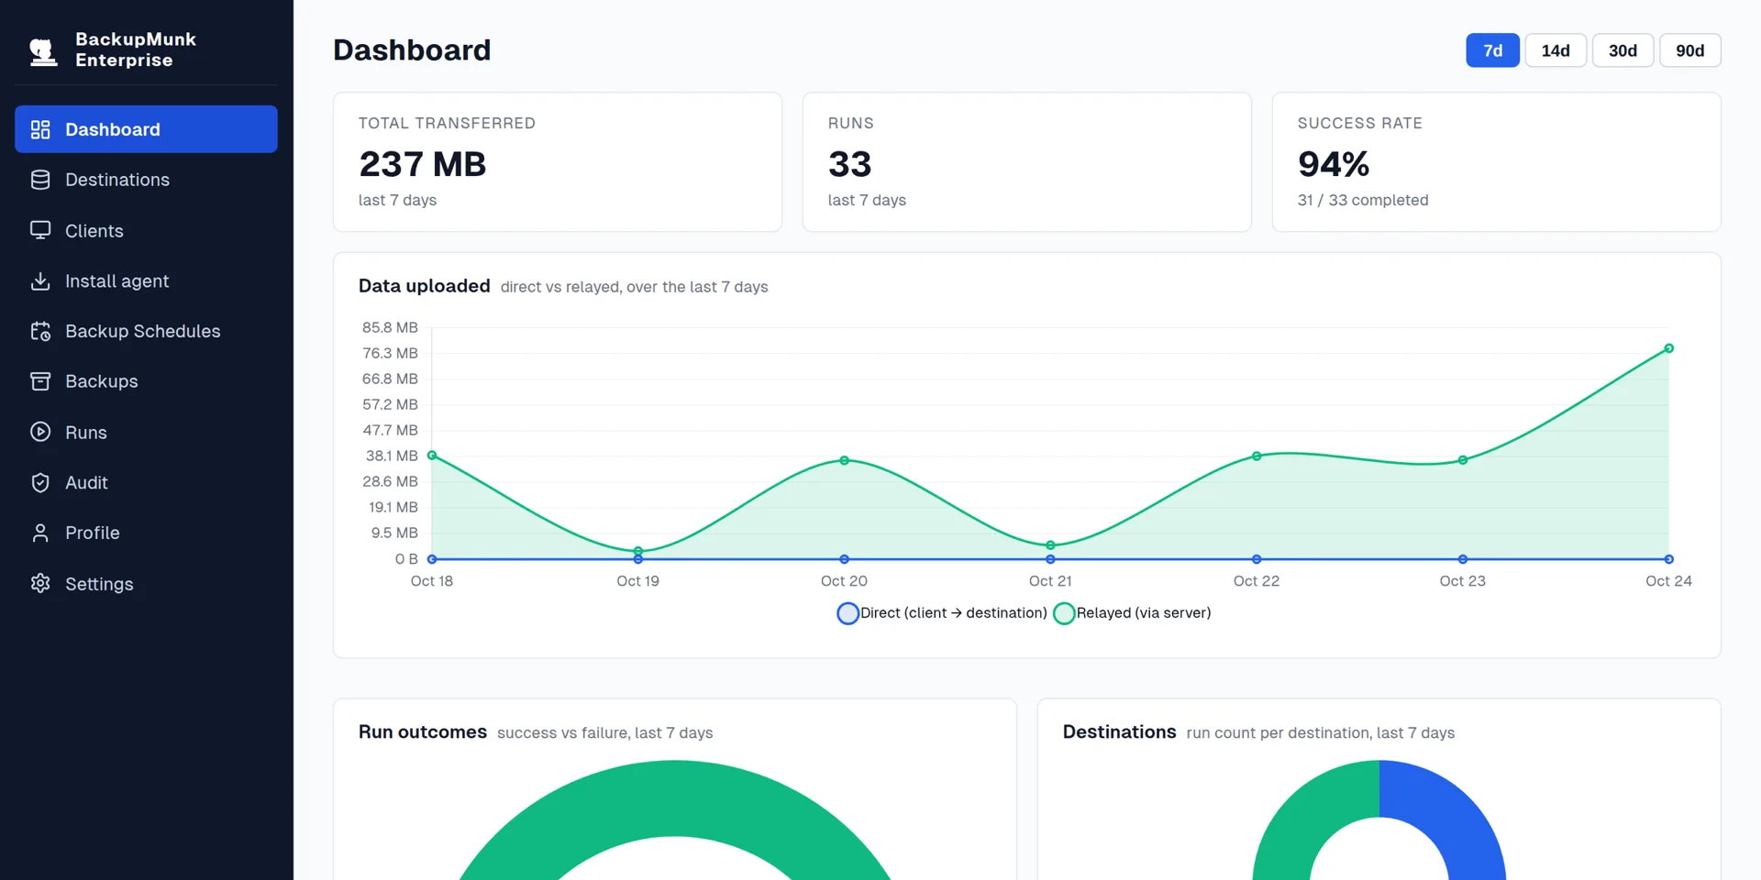Click the Backup Schedules calendar icon

(x=40, y=331)
